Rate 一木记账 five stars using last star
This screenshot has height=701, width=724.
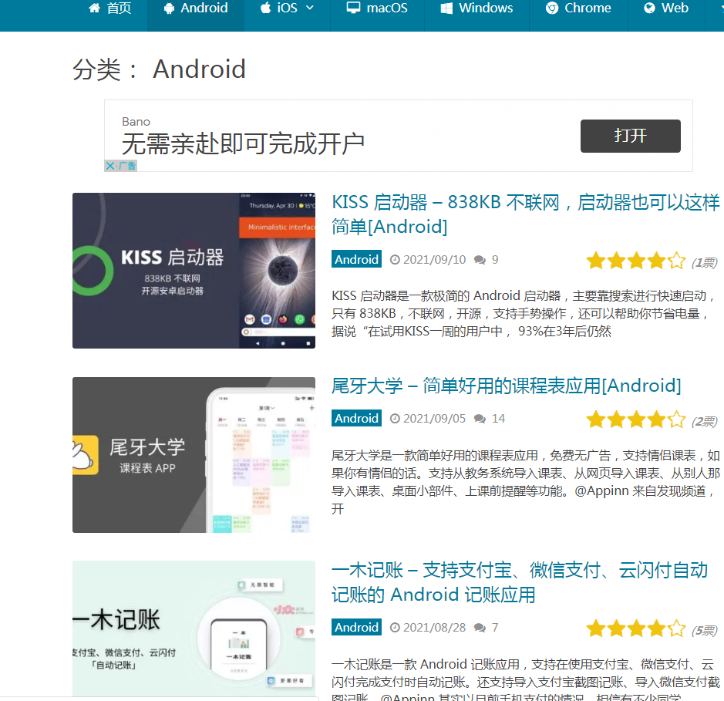(x=676, y=629)
